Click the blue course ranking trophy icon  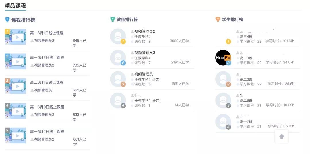7,20
